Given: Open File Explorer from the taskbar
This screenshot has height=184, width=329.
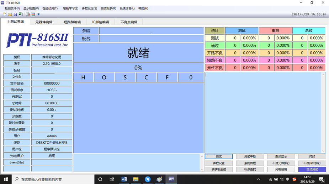Looking at the screenshot, I should point(136,179).
